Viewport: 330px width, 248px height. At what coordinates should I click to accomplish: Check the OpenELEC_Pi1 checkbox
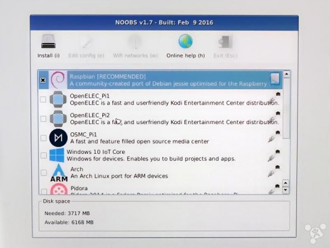43,100
